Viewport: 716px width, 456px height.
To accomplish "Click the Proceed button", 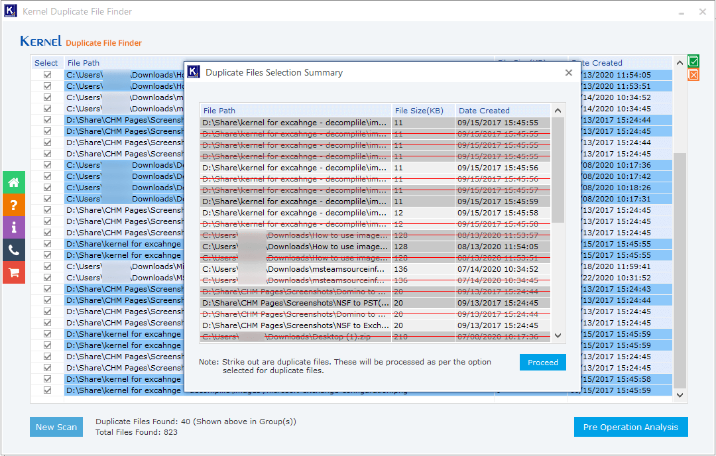I will [542, 362].
